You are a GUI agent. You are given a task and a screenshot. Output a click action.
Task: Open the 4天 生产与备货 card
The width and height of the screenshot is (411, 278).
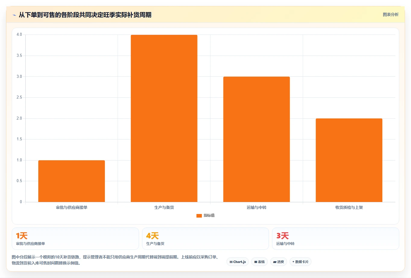point(205,239)
